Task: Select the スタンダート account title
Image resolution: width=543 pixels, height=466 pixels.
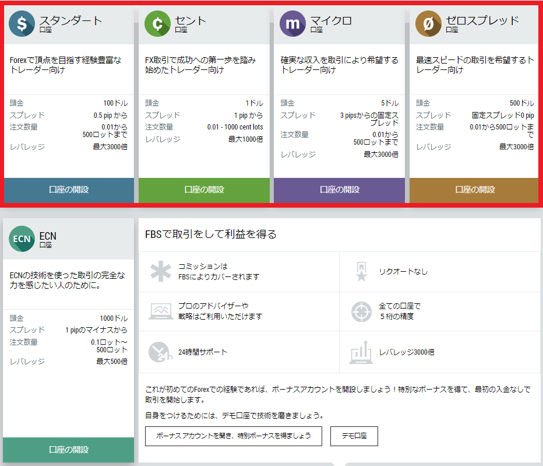Action: tap(70, 20)
